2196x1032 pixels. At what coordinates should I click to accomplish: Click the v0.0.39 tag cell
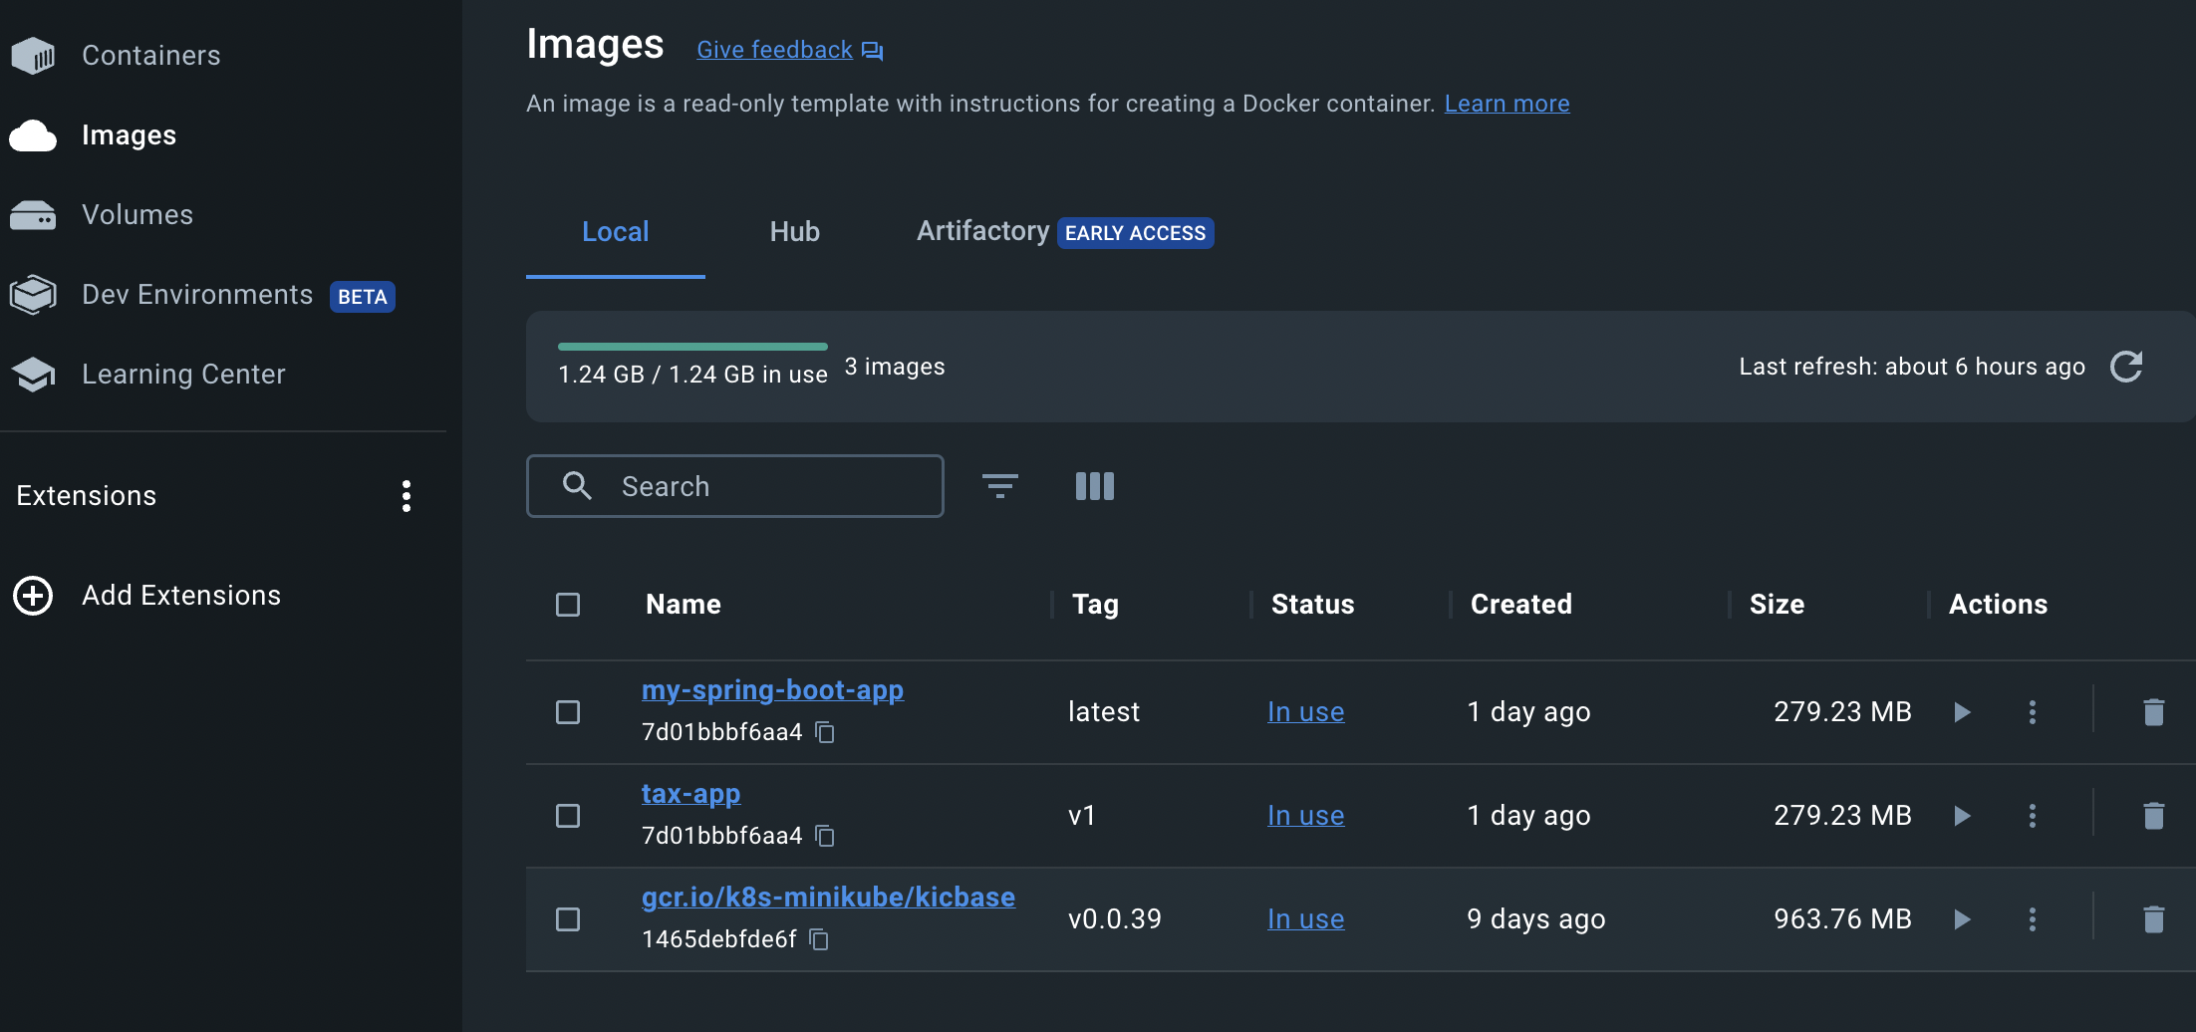1115,919
